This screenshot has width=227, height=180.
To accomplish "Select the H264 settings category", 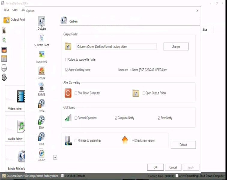I will (41, 106).
